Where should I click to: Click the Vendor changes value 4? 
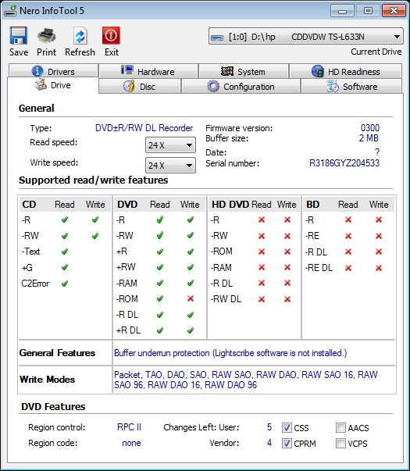pos(269,442)
